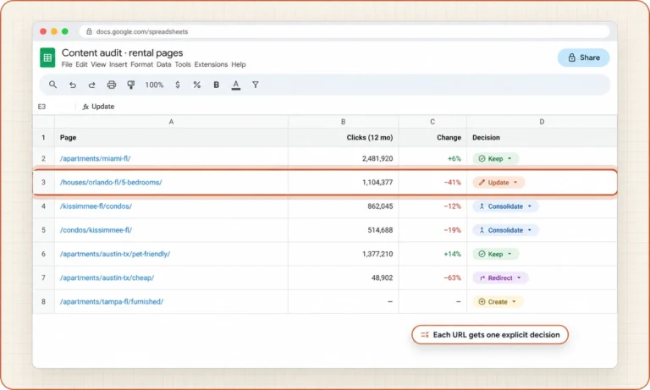Image resolution: width=650 pixels, height=390 pixels.
Task: Apply currency format with dollar icon
Action: [x=178, y=85]
